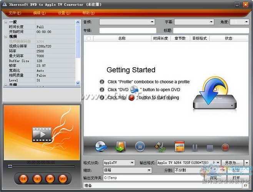Click the fourth orange playback button
This screenshot has height=192, width=253.
pyautogui.click(x=63, y=179)
